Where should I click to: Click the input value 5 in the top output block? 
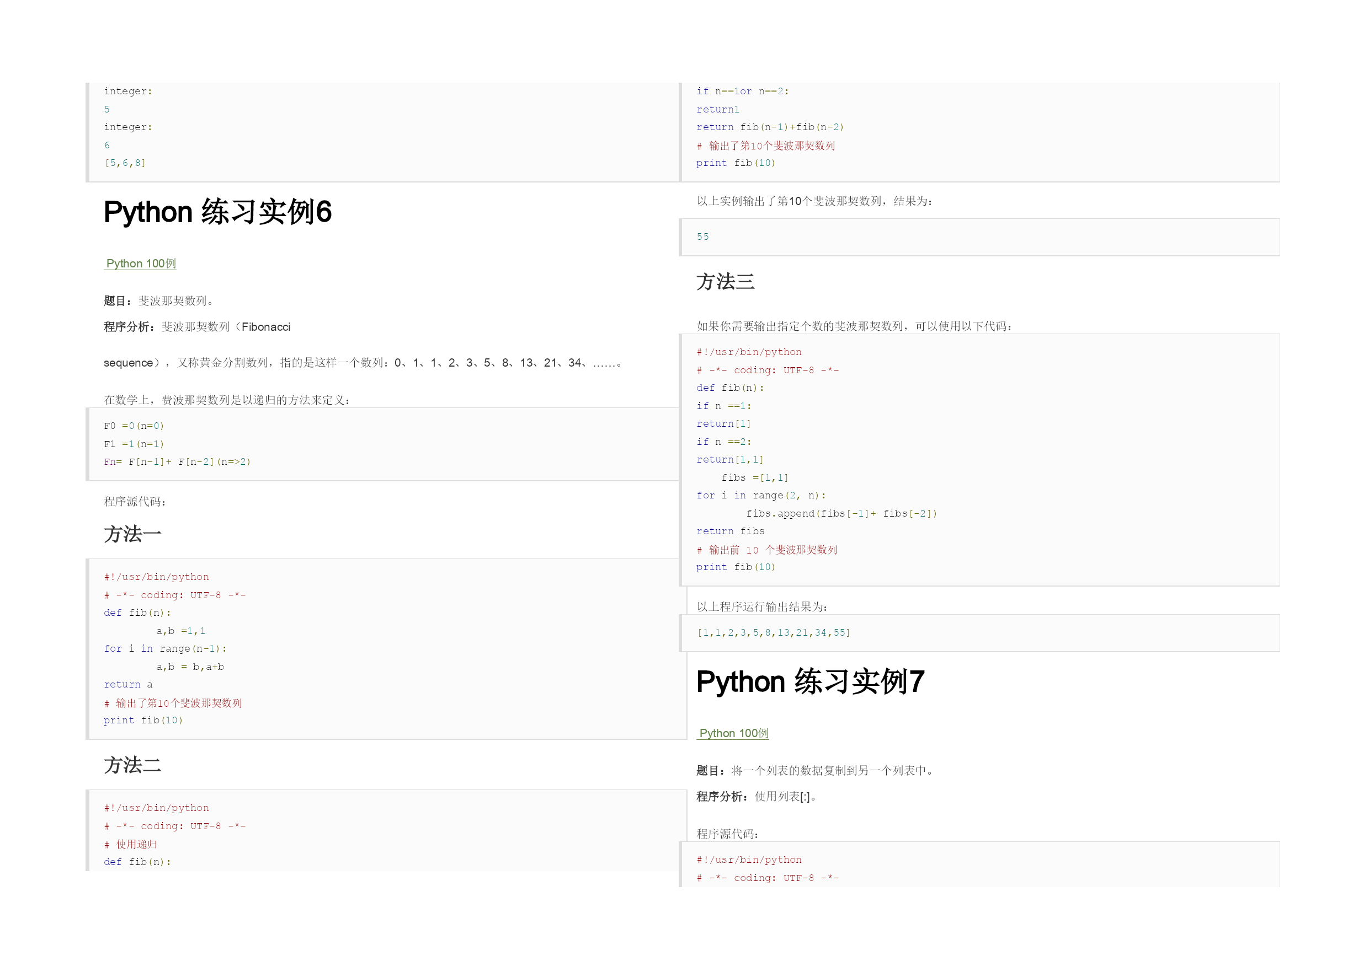click(x=106, y=109)
